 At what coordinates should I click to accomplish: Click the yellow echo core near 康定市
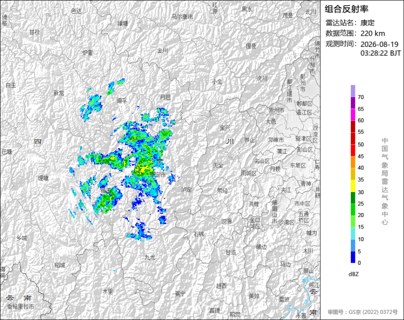(x=142, y=168)
